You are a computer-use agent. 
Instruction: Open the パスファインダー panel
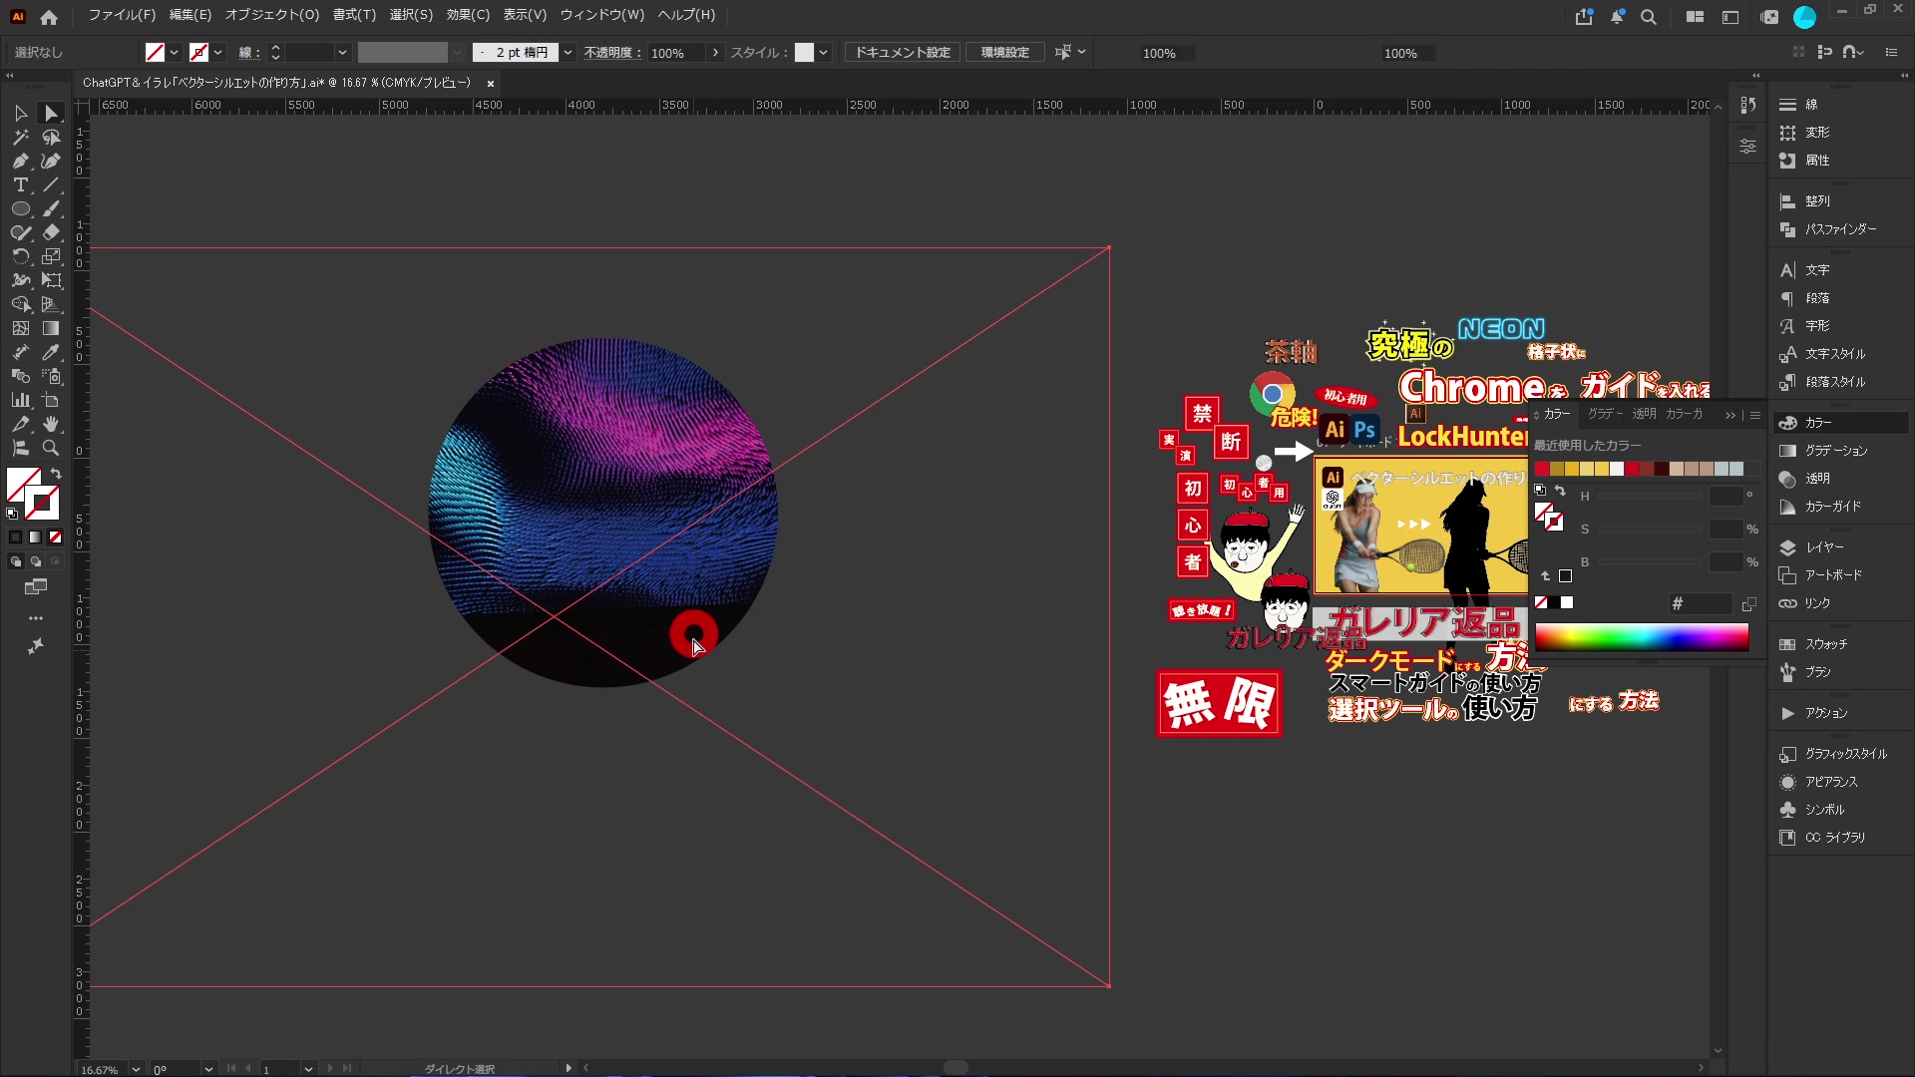point(1840,229)
